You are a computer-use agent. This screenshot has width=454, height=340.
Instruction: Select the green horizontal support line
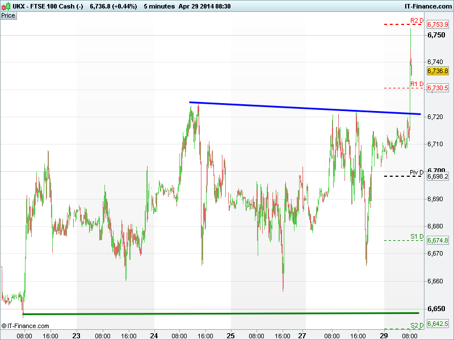click(221, 313)
